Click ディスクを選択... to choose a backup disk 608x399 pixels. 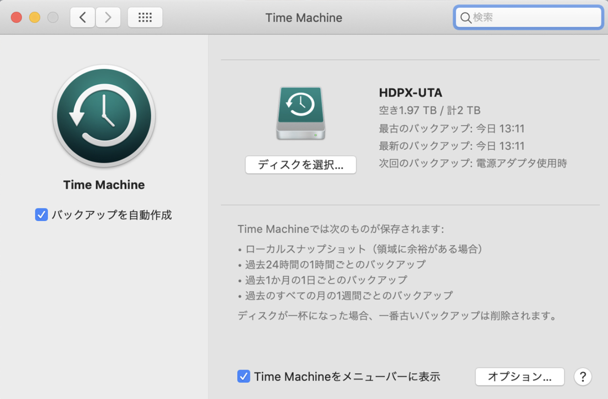pos(300,165)
